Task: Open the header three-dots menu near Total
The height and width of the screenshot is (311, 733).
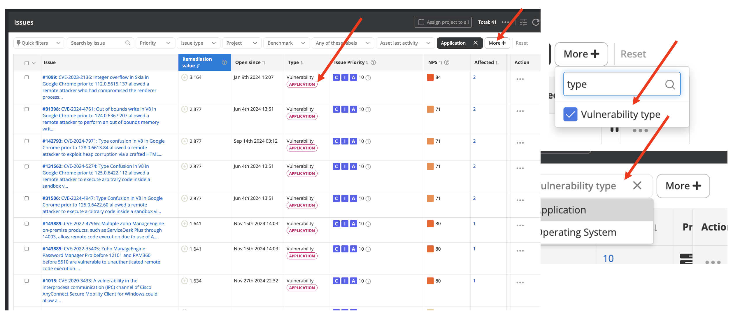Action: click(505, 22)
